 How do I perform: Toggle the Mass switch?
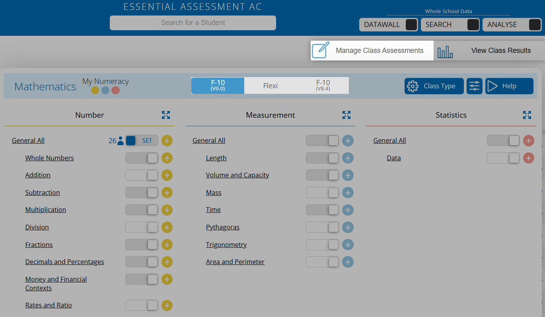(322, 193)
